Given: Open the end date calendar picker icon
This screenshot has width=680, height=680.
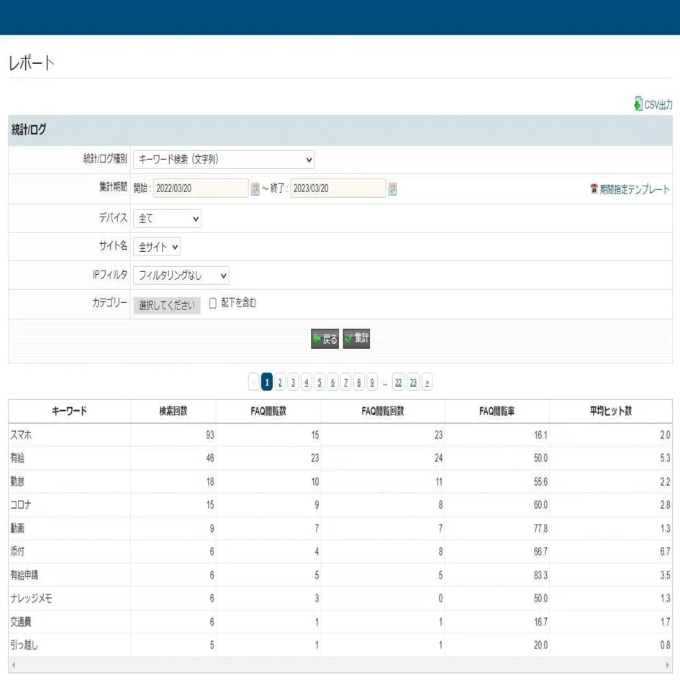Looking at the screenshot, I should click(x=392, y=189).
